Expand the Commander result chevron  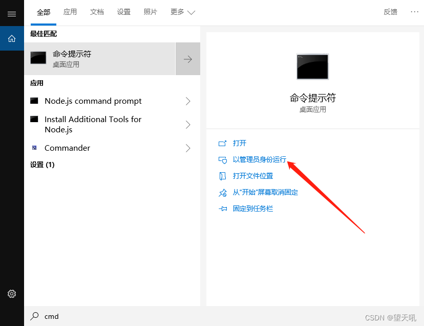(187, 148)
